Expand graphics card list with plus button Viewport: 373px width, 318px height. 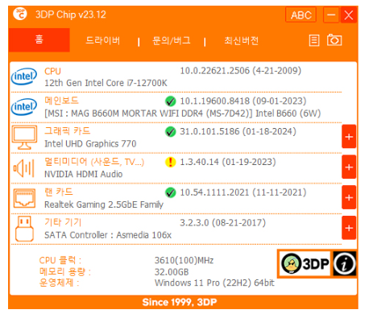point(349,137)
